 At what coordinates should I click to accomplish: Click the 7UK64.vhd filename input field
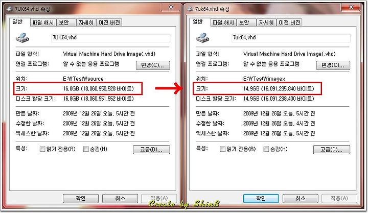point(110,38)
